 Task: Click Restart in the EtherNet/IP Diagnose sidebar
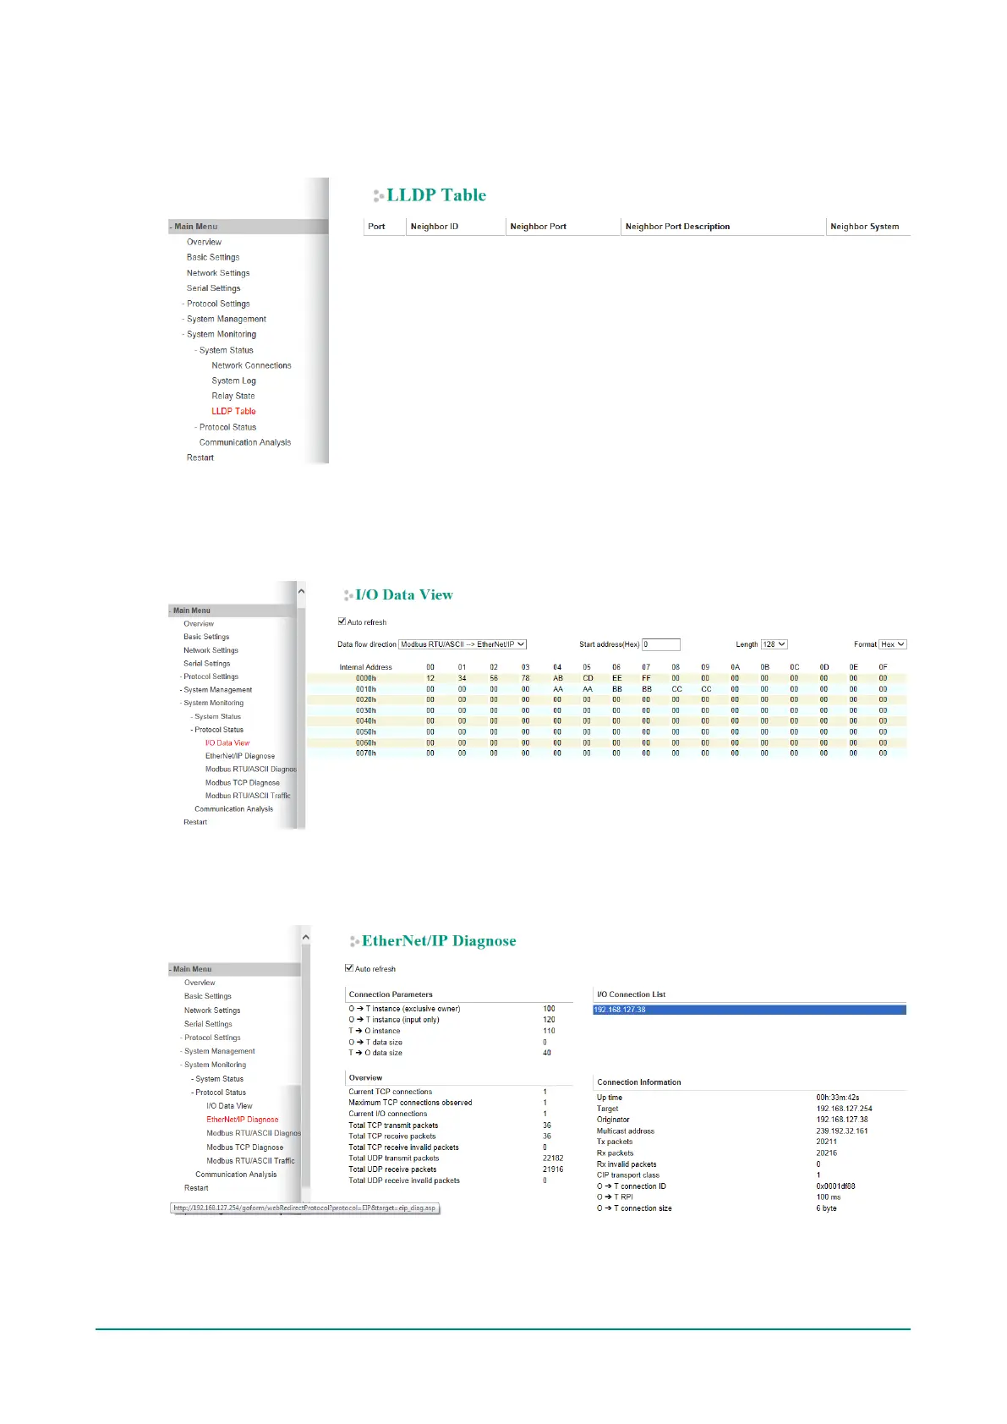coord(196,1188)
